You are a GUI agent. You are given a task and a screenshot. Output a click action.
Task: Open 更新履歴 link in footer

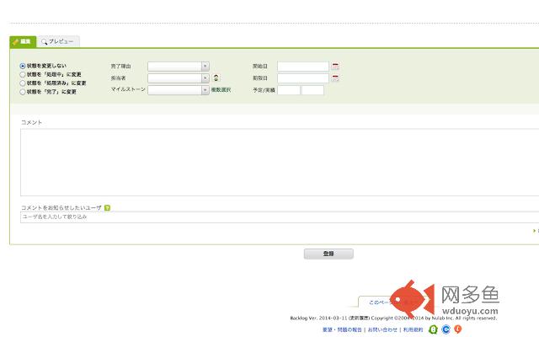pos(360,318)
